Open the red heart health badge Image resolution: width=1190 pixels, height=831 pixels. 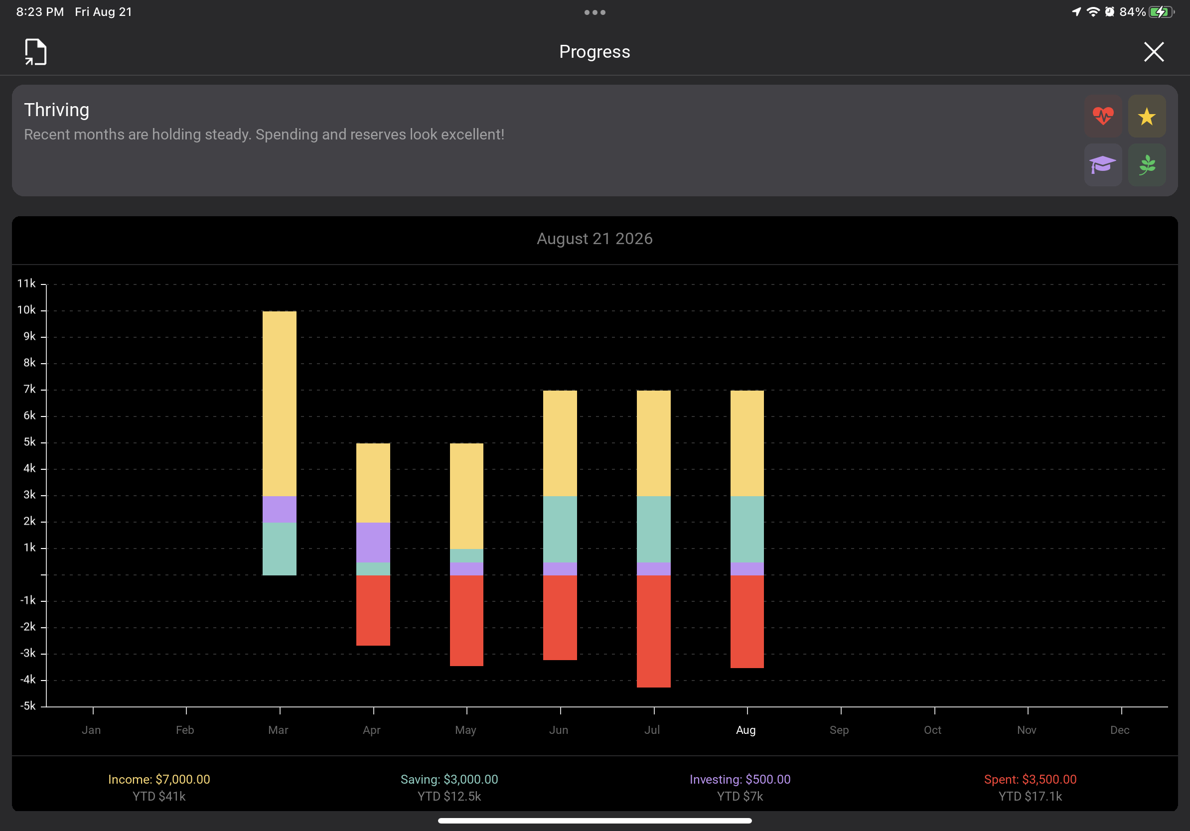1103,116
